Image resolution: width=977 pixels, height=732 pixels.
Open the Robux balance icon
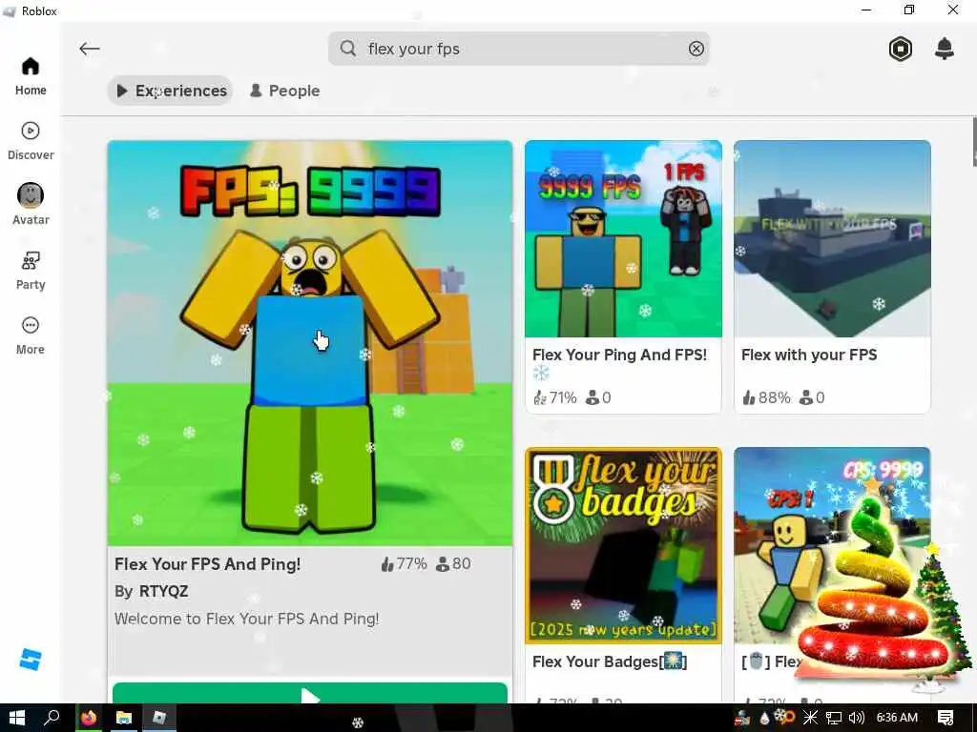[901, 49]
